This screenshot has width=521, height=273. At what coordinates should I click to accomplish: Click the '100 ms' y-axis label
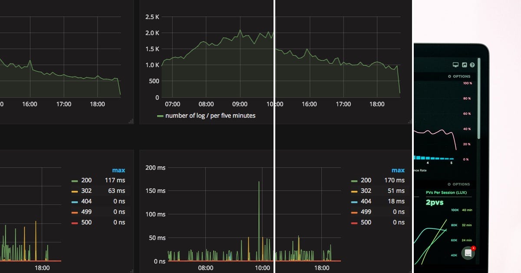point(155,214)
